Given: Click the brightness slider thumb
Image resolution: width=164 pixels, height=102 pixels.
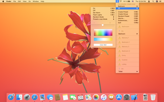Looking at the screenshot, I should click(x=103, y=25).
